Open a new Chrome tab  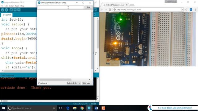pos(132,5)
